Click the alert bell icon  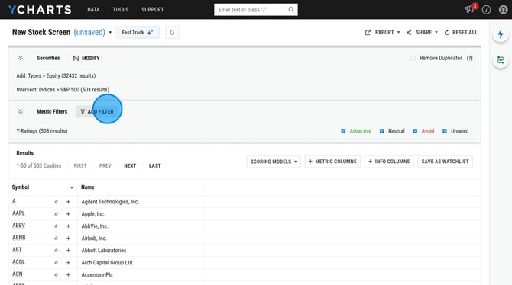[172, 32]
